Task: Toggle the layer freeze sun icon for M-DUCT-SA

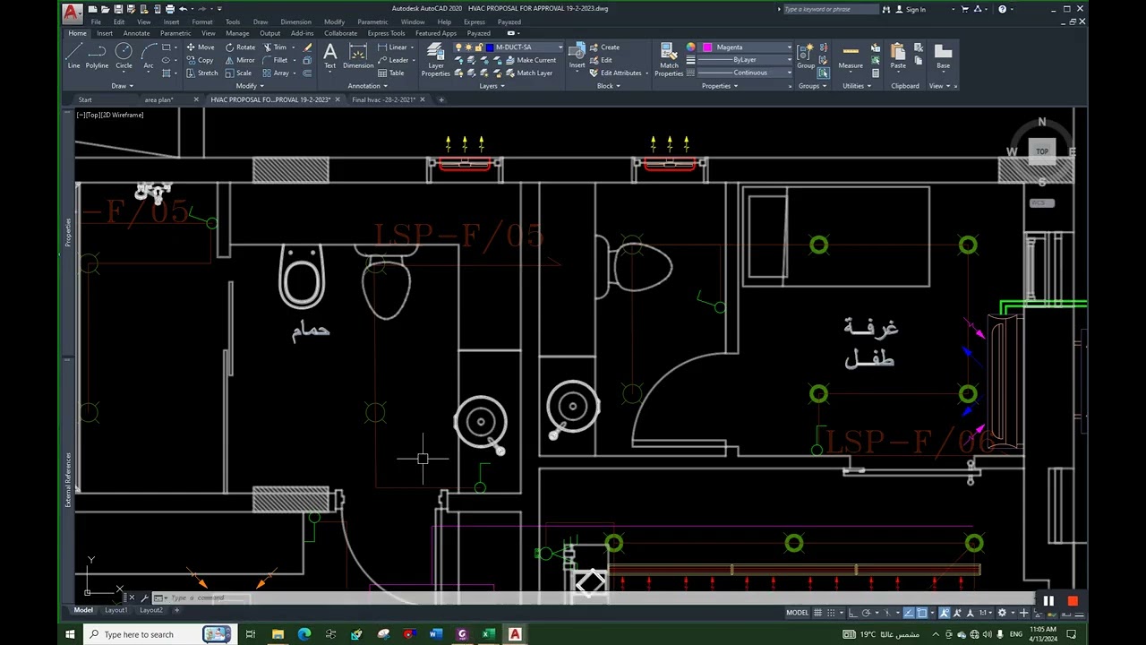Action: point(469,47)
